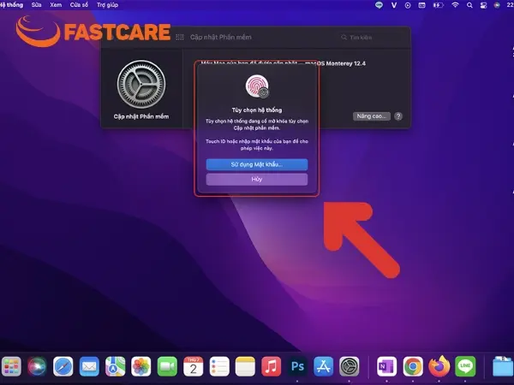514x385 pixels.
Task: Cancel the dialog with 'Hủy'
Action: tap(257, 179)
